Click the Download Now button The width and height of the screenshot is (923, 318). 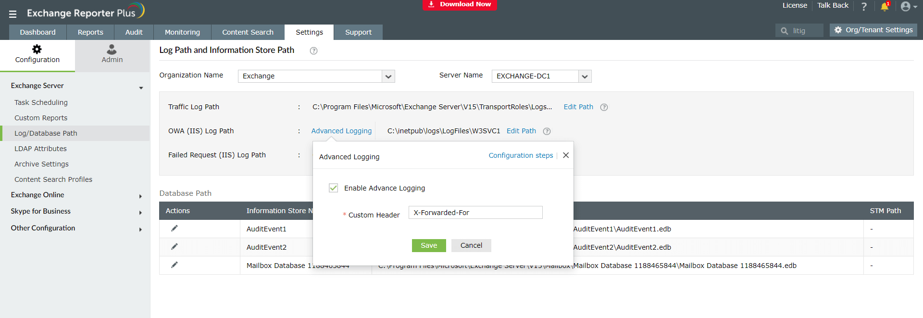tap(460, 4)
